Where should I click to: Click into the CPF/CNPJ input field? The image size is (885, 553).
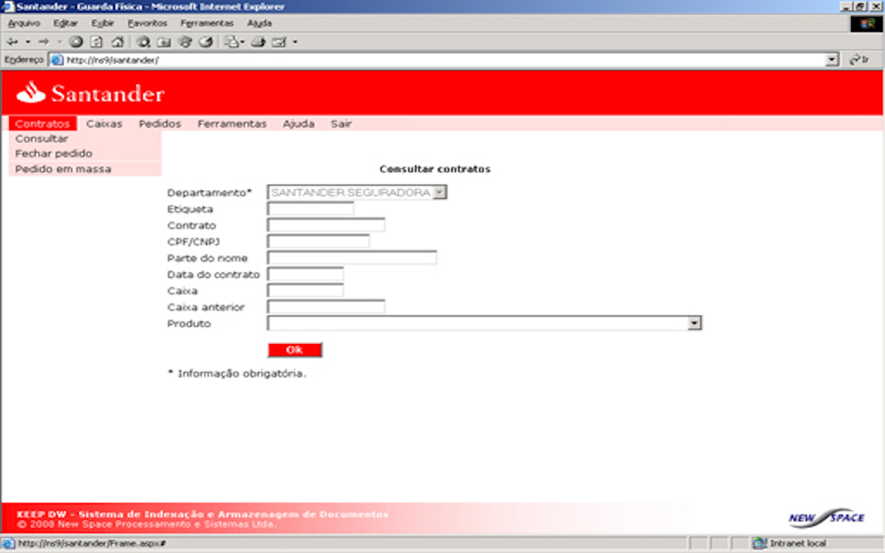click(318, 241)
